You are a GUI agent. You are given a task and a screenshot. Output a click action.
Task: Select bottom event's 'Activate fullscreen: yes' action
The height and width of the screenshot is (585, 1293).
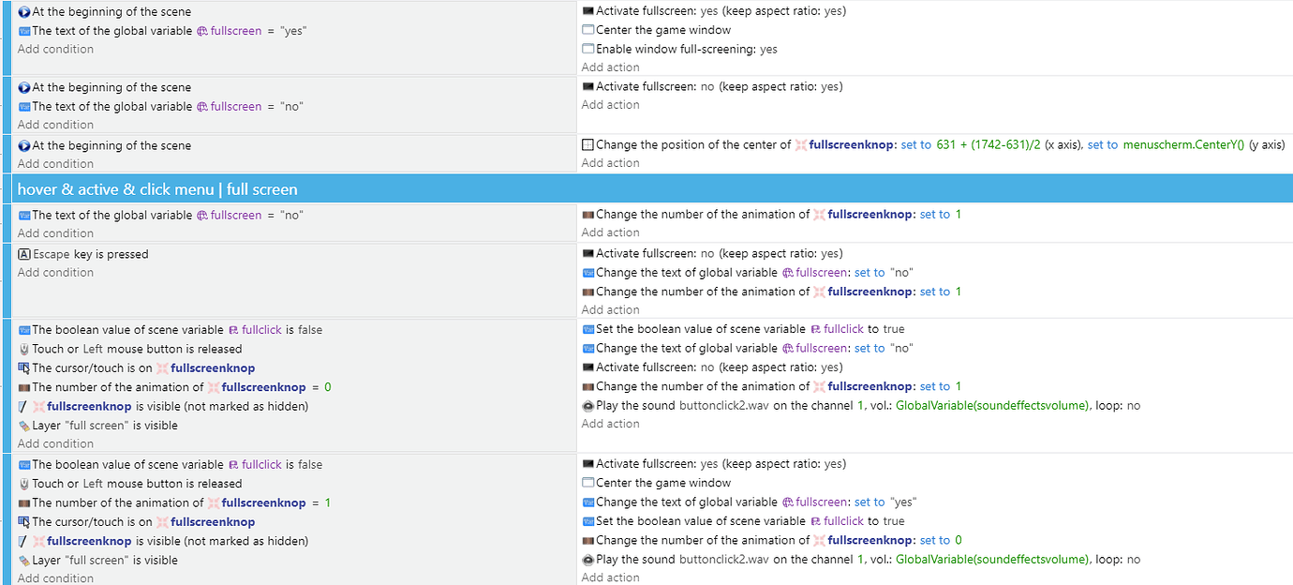[x=714, y=463]
